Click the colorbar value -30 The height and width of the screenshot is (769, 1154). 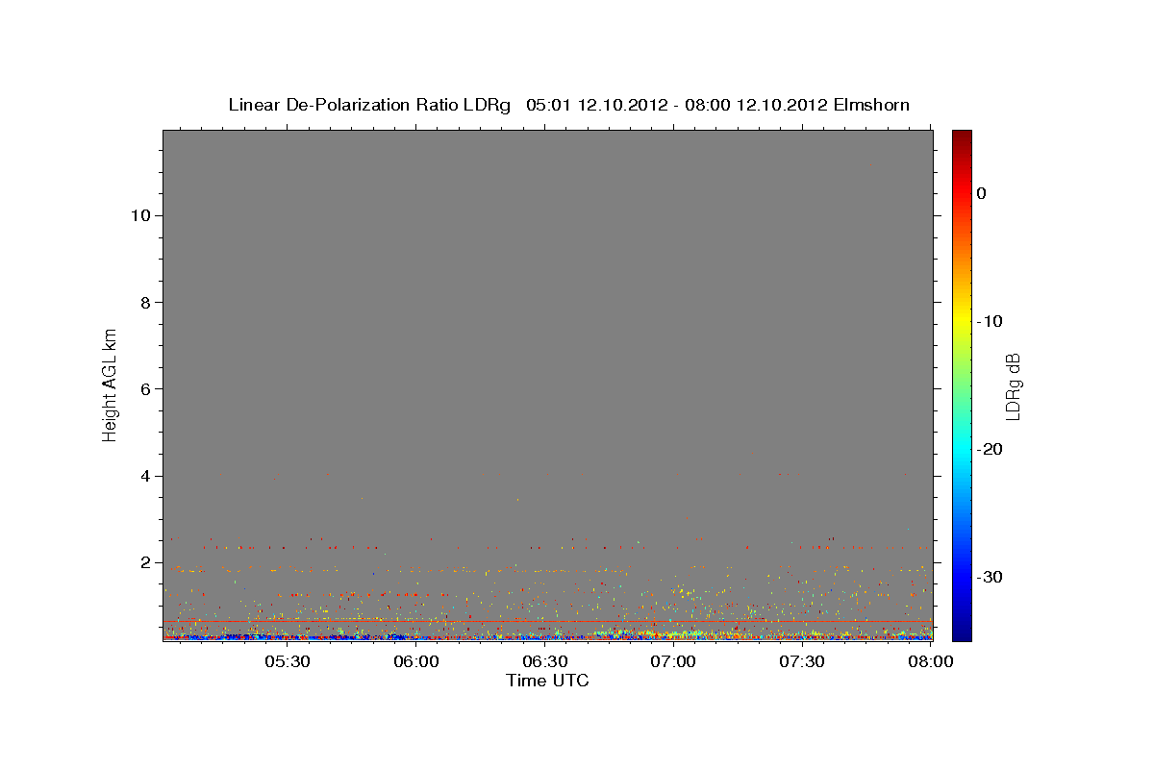point(991,577)
